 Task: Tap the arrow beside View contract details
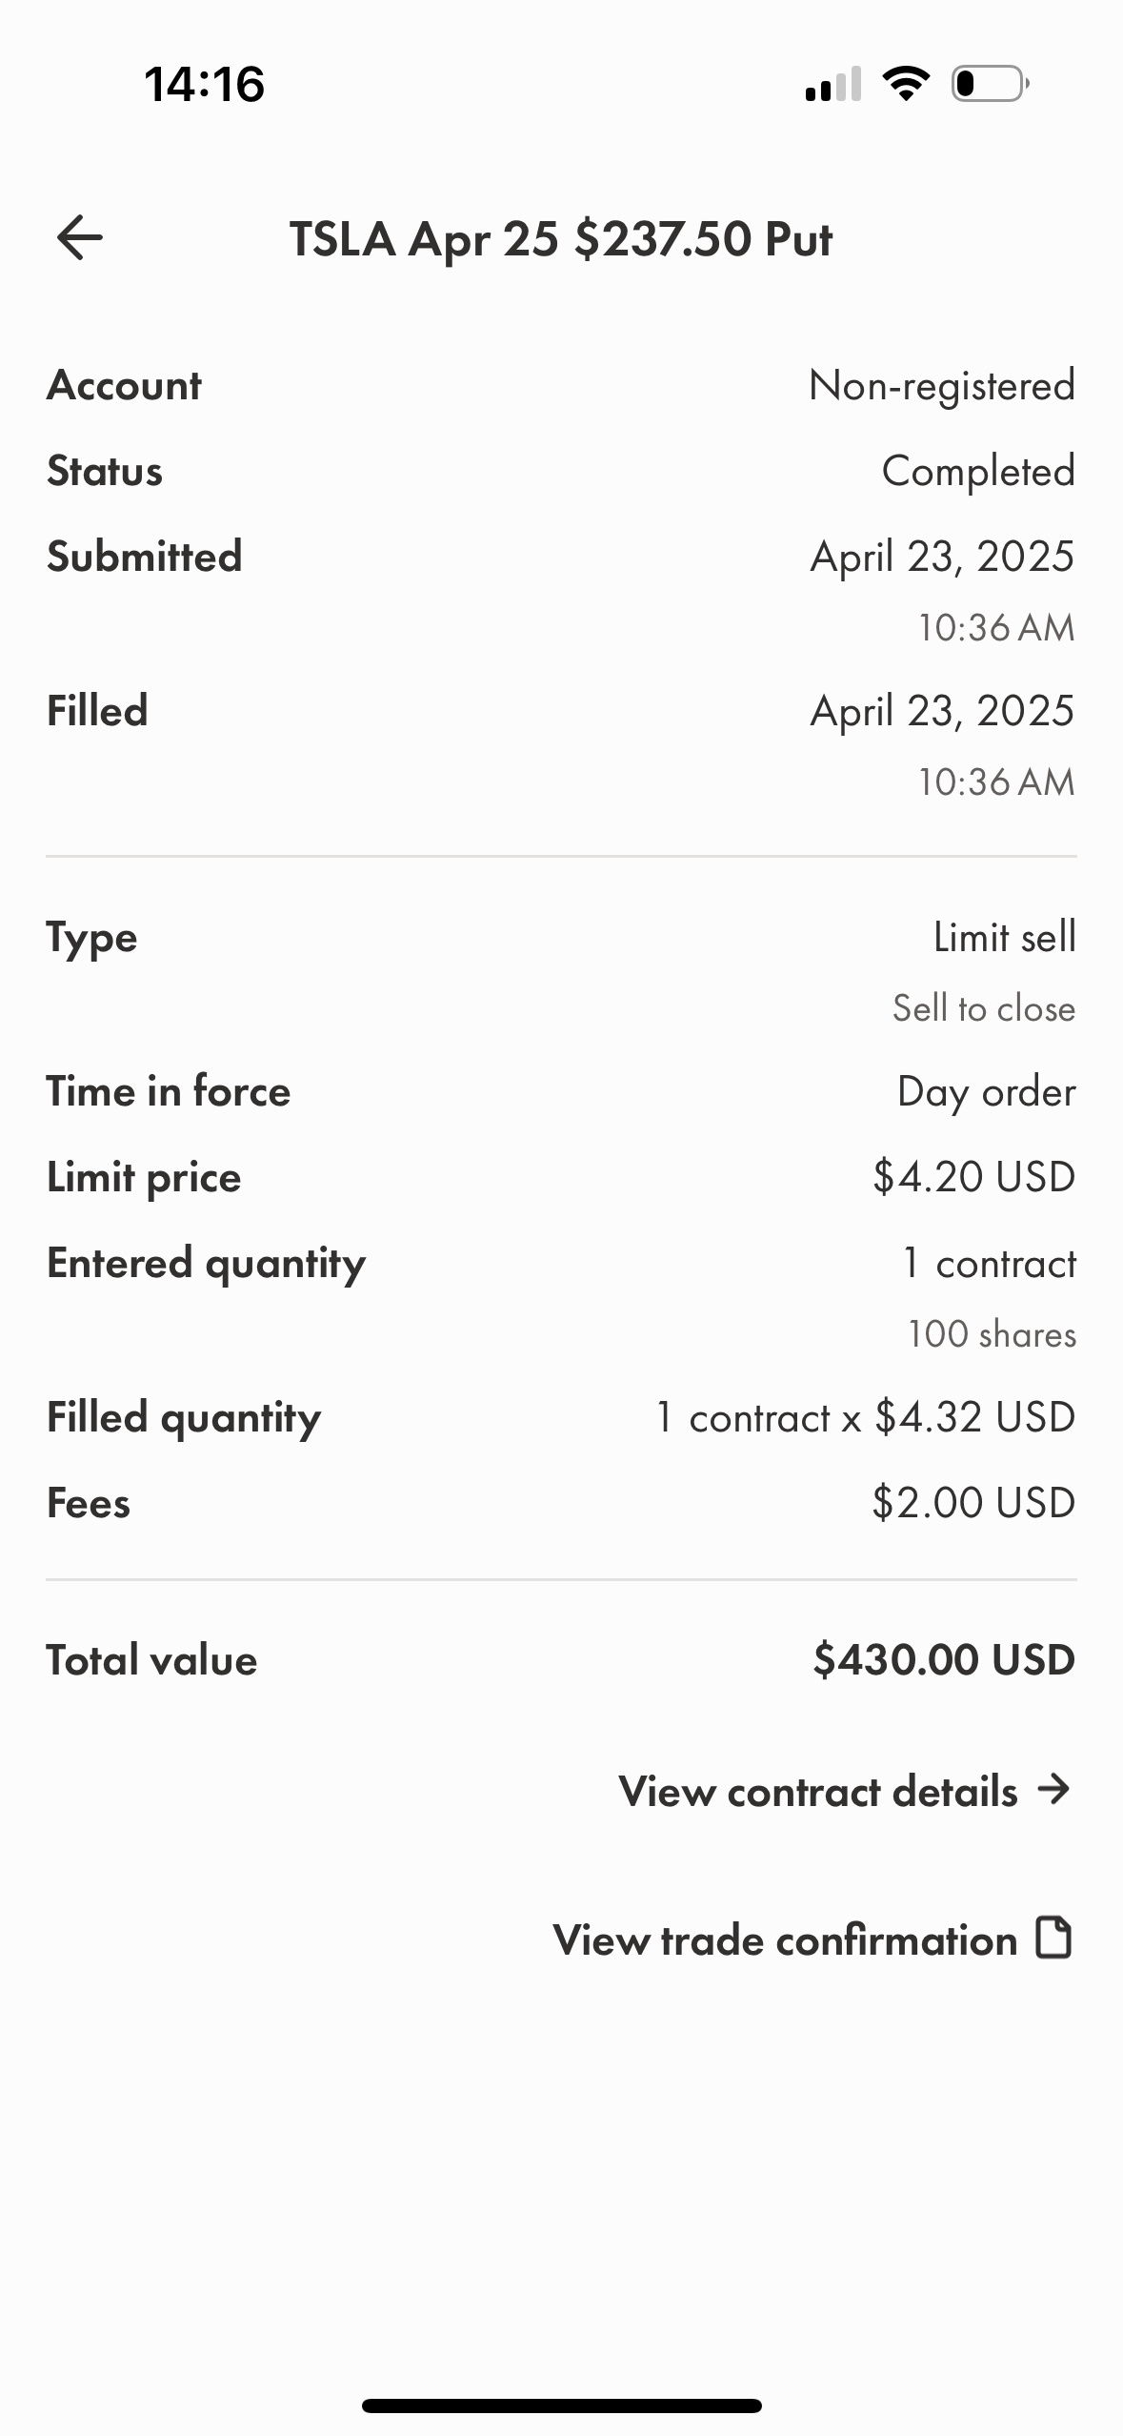[x=1054, y=1789]
